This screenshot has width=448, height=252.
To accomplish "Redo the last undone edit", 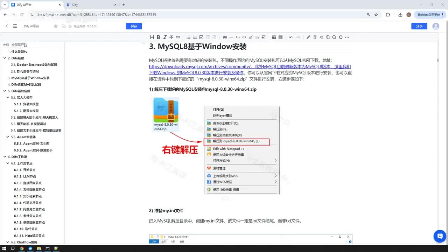I will [298, 37].
